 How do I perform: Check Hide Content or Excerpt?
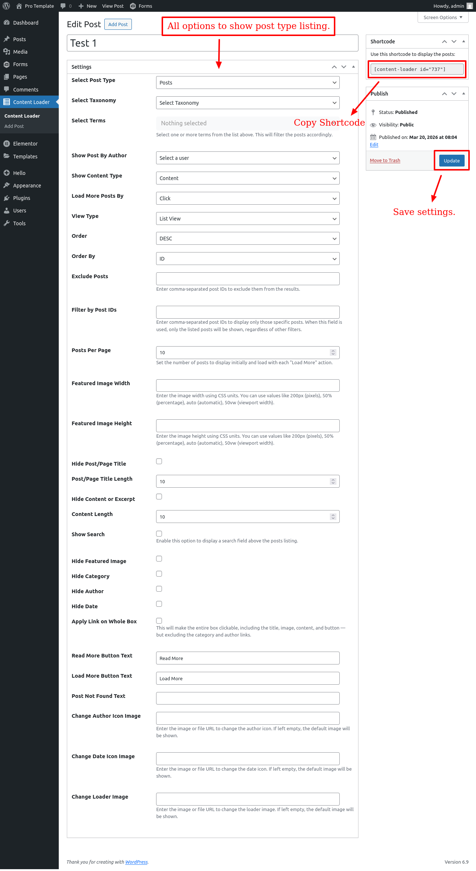tap(159, 497)
